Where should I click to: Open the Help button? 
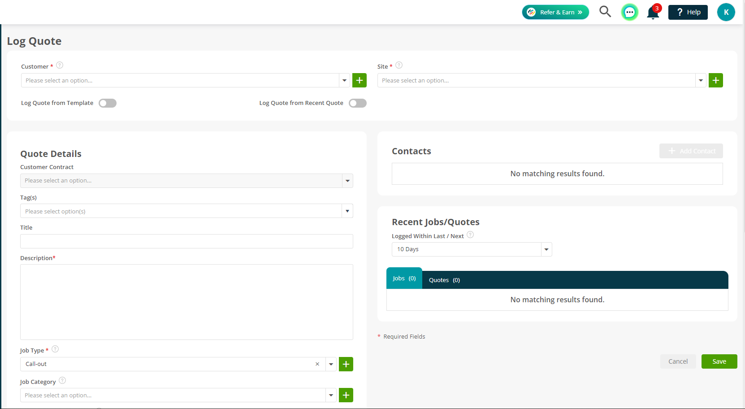[688, 12]
